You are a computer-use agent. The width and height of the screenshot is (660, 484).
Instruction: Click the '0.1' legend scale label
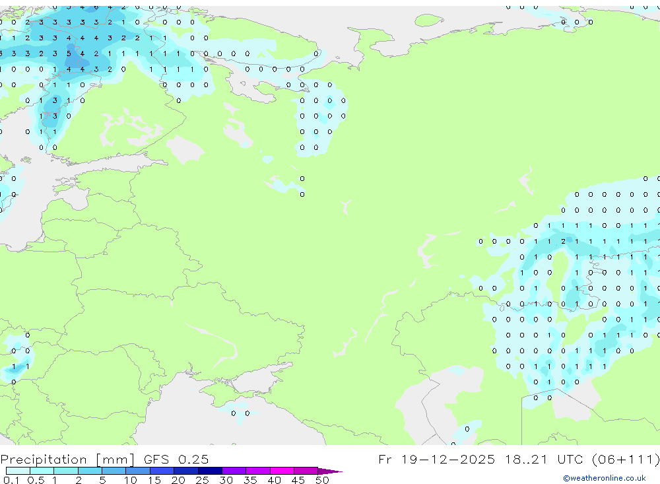[11, 480]
